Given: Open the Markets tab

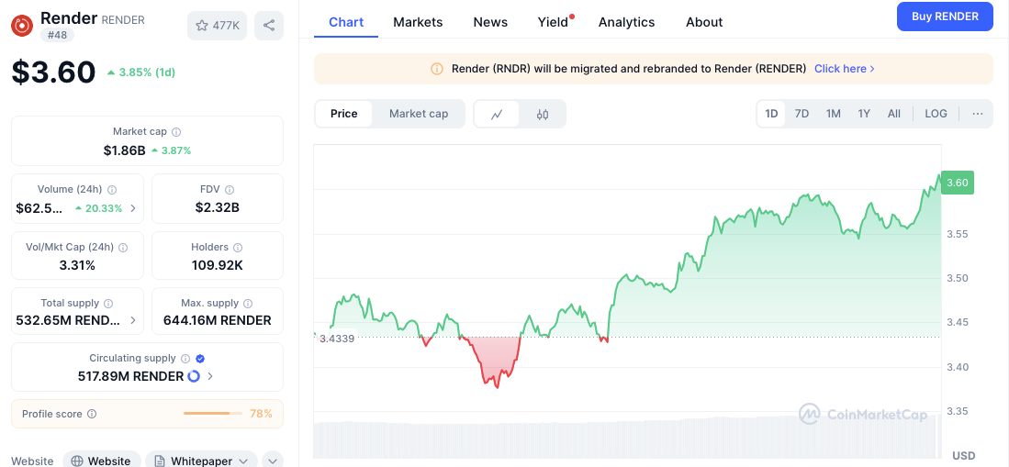Looking at the screenshot, I should [418, 22].
